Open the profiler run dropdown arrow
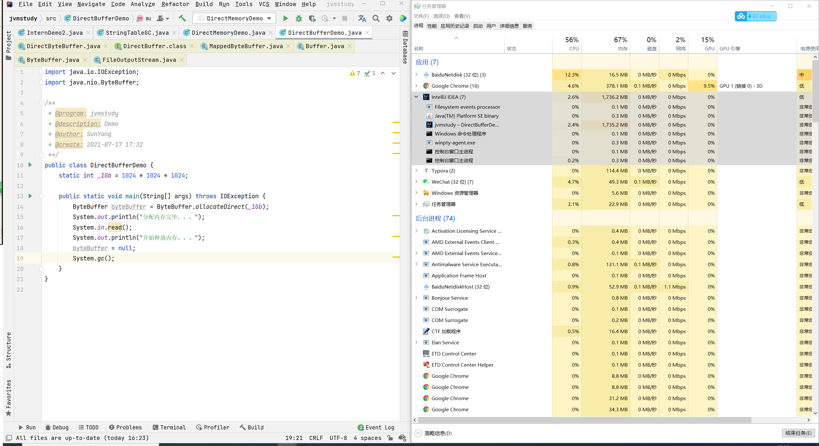The image size is (819, 446). (334, 18)
